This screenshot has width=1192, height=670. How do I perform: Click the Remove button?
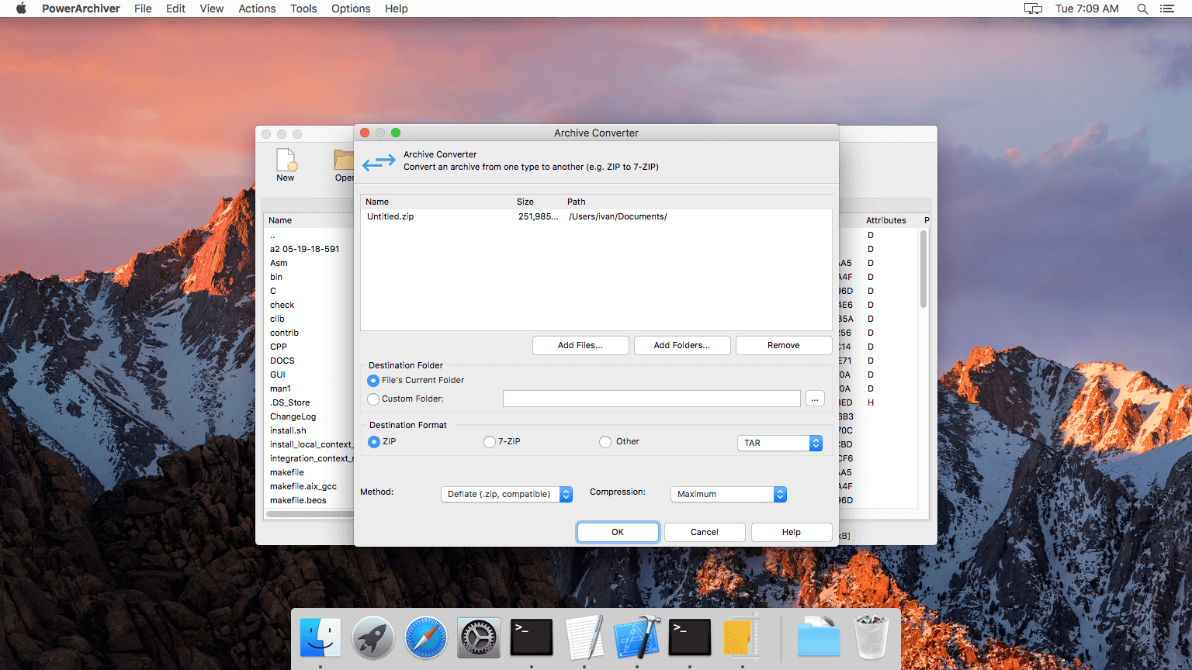click(x=784, y=346)
